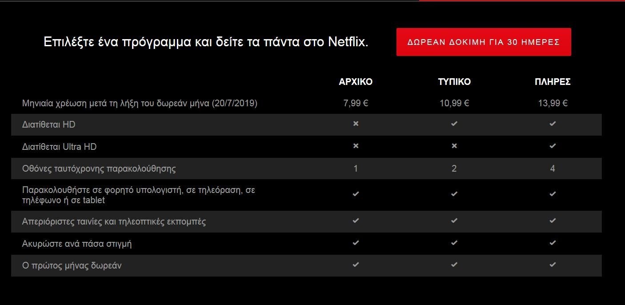Click the HD checkmark in the ΠΛΗΡΕΣ column
This screenshot has height=305, width=625.
(x=553, y=124)
